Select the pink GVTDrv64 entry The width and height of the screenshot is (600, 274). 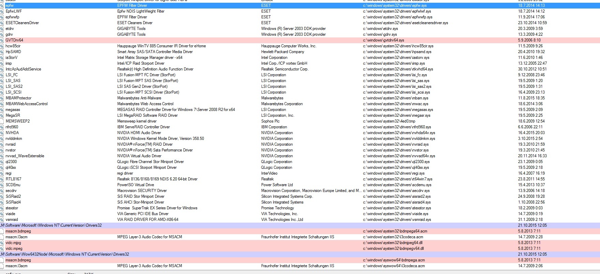click(300, 40)
